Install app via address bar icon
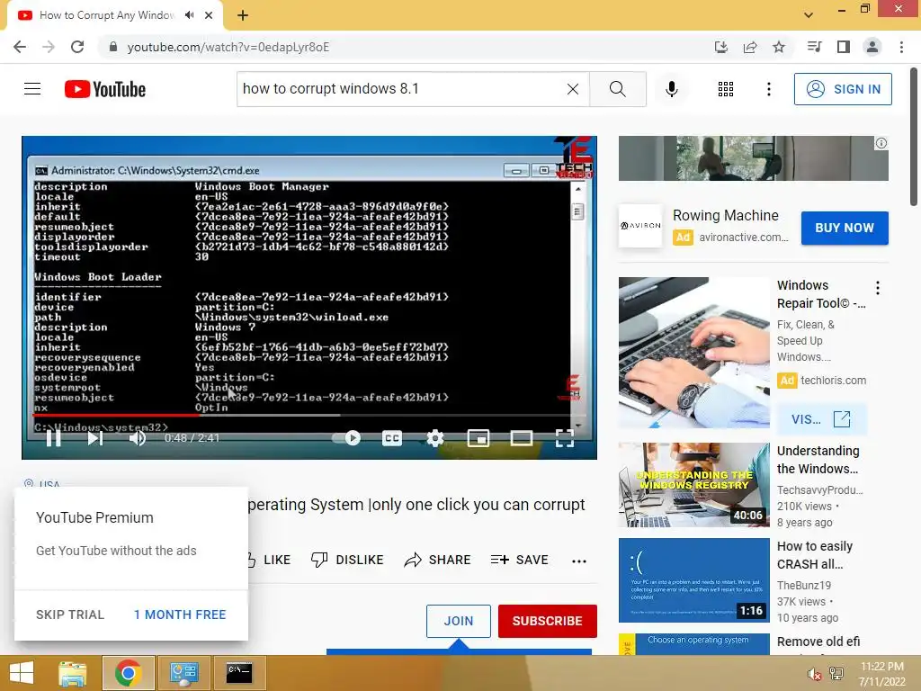 720,47
